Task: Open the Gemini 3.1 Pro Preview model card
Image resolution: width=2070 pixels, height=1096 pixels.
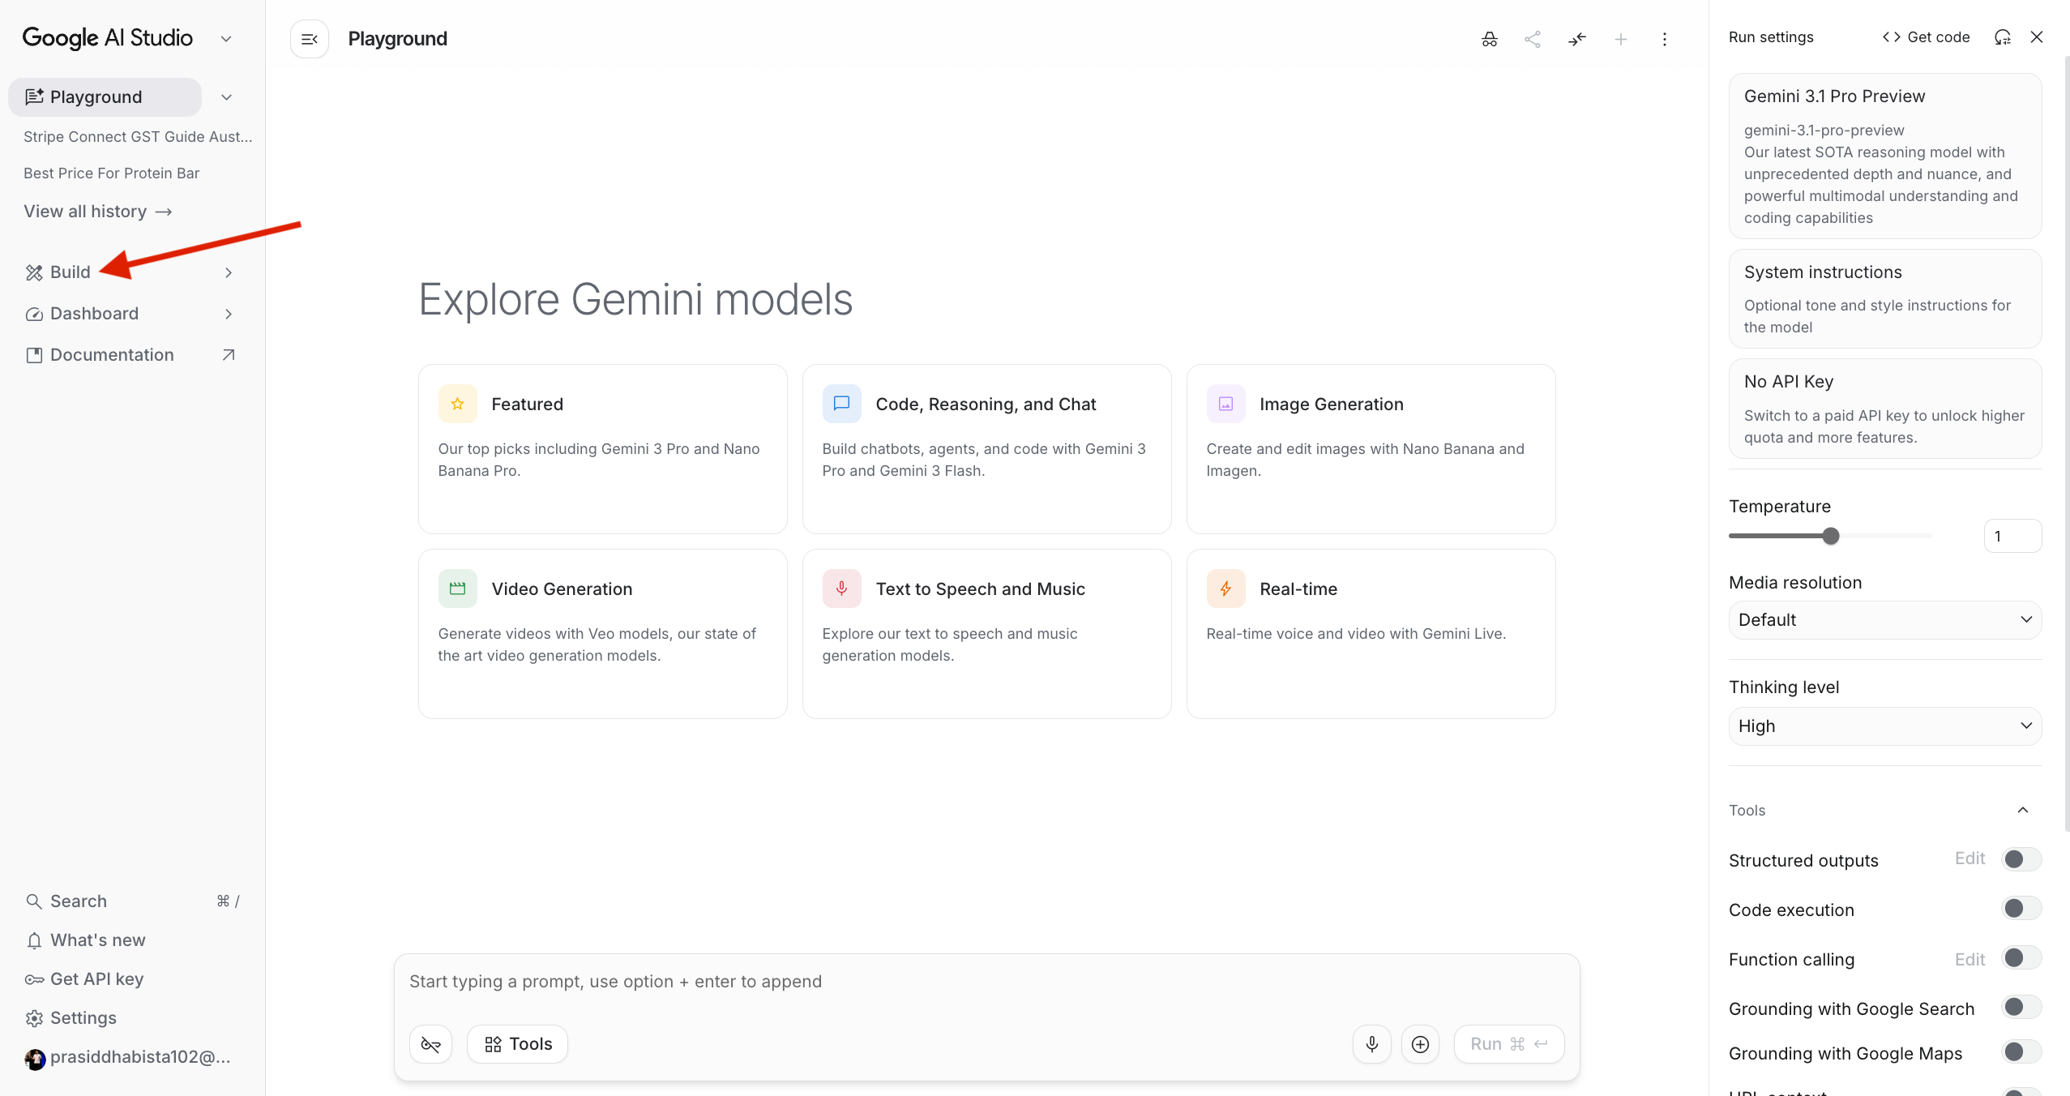Action: click(x=1885, y=156)
